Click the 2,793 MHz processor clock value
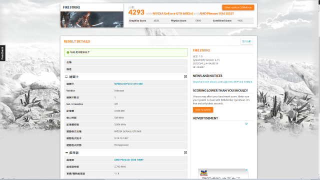320x180 pixels. 120,166
